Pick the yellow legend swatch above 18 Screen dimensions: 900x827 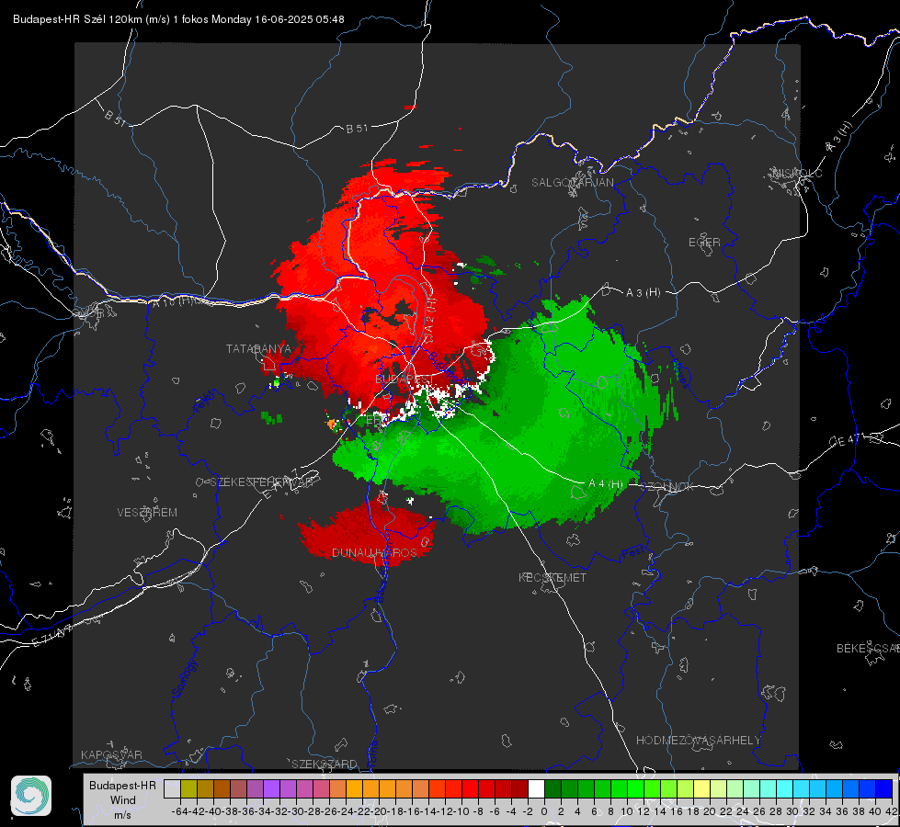(x=701, y=788)
